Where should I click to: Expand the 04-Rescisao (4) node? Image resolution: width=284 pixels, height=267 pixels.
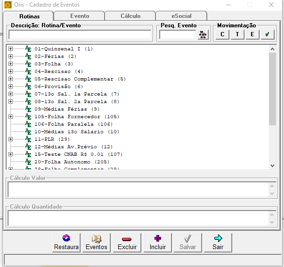point(10,72)
